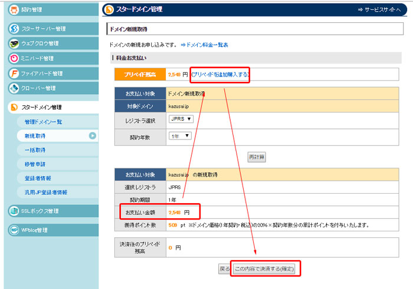This screenshot has width=413, height=289.
Task: Open the 契約年数 1年 dropdown
Action: [179, 136]
